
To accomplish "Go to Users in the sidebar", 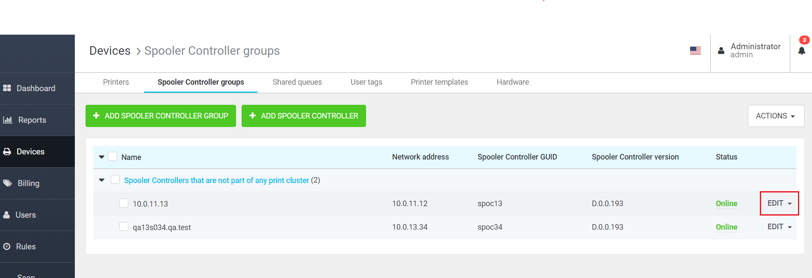I will (x=26, y=215).
